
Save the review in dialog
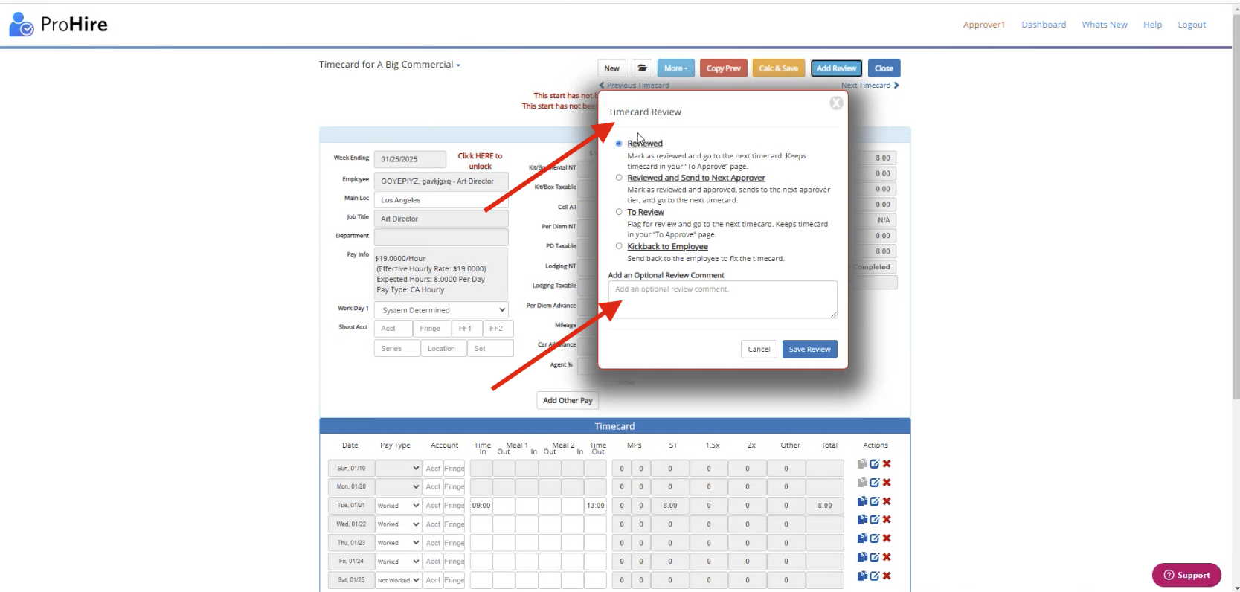[x=809, y=349]
